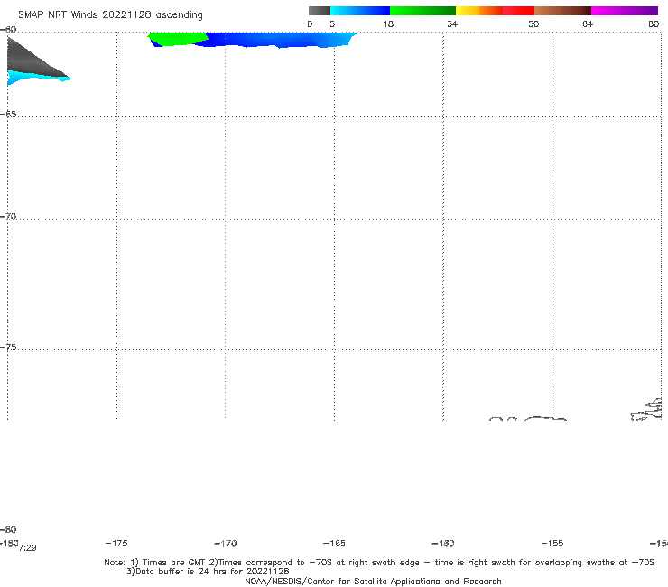Click the magenta colorbar segment above 64
This screenshot has height=587, width=668.
[625, 11]
